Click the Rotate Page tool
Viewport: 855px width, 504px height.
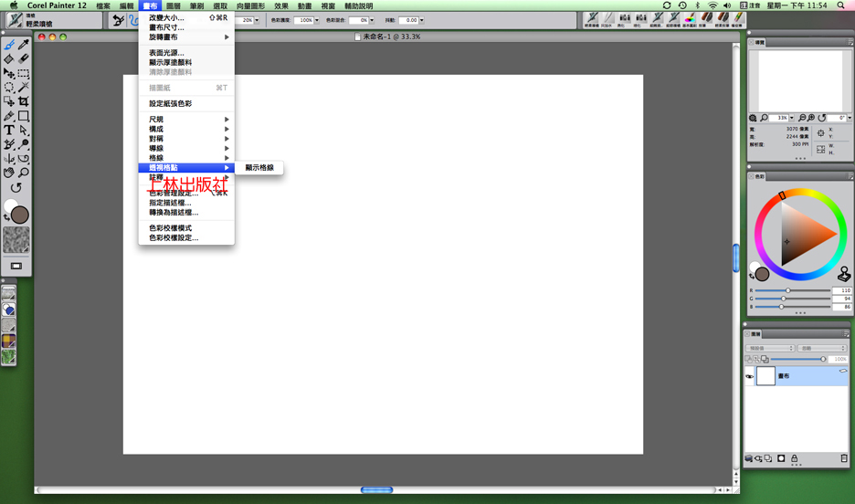tap(16, 188)
